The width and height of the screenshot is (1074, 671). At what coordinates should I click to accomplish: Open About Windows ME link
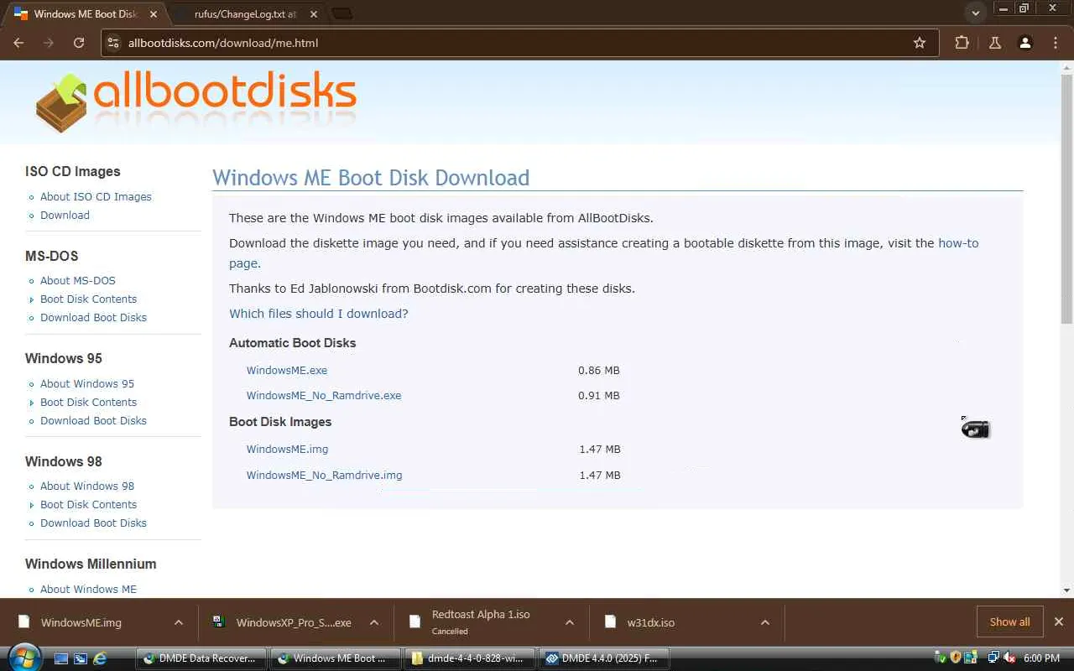click(x=88, y=589)
